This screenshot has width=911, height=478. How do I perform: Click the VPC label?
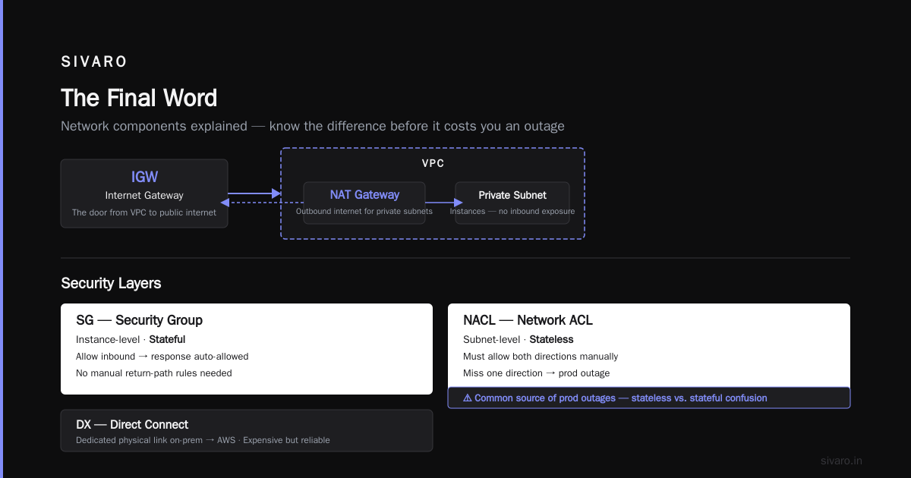[433, 163]
